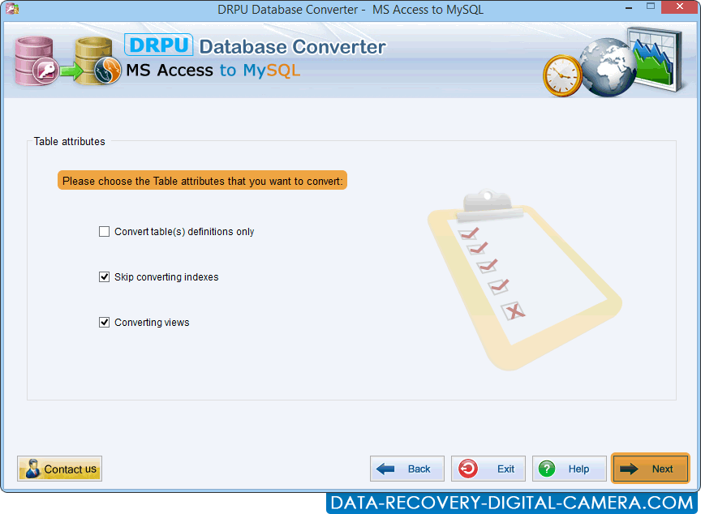Screen dimensions: 701x514
Task: Open the Contact us dialog
Action: click(x=59, y=469)
